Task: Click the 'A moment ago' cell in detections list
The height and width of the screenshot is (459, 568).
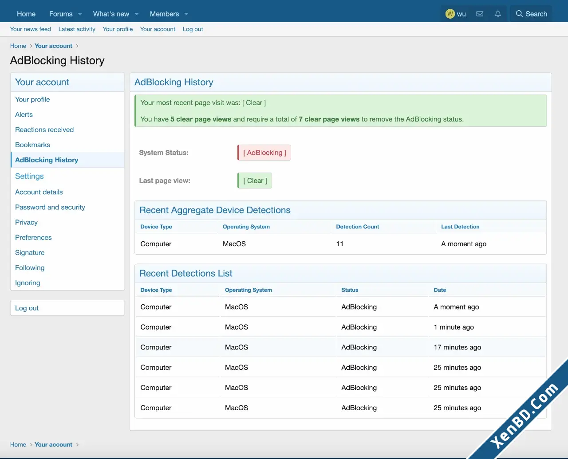Action: coord(456,307)
